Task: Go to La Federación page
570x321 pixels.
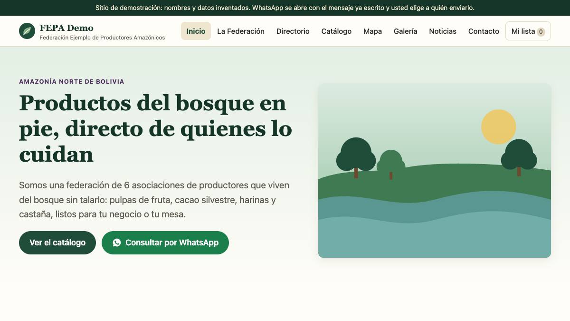Action: (x=241, y=31)
